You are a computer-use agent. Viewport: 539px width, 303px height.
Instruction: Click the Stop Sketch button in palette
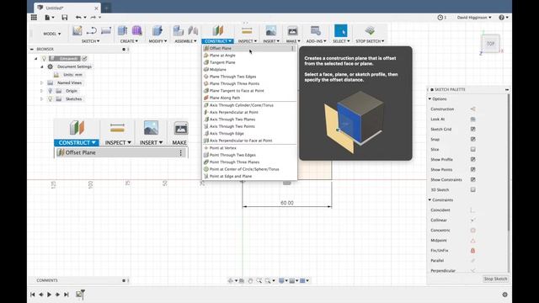coord(495,279)
